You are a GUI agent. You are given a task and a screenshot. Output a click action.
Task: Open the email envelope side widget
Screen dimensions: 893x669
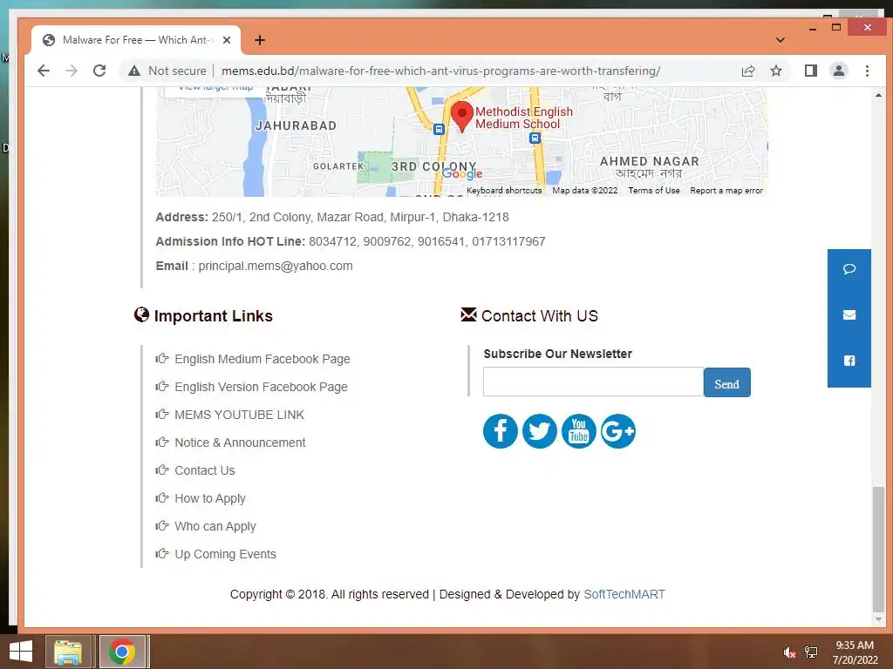[x=849, y=314]
